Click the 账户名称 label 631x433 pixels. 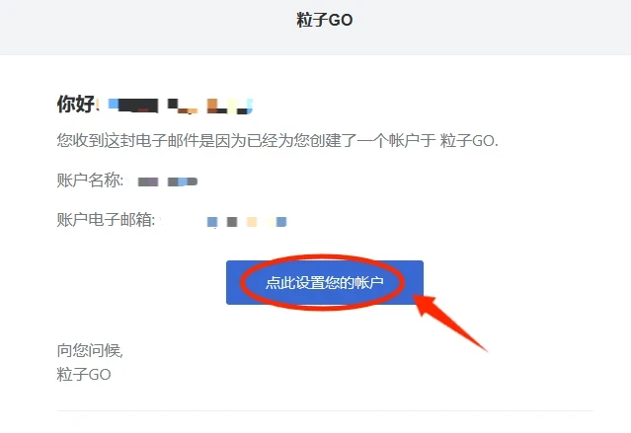[x=90, y=180]
